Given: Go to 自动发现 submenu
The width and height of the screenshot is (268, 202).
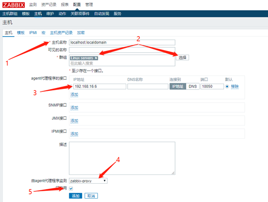Looking at the screenshot, I should coord(102,14).
